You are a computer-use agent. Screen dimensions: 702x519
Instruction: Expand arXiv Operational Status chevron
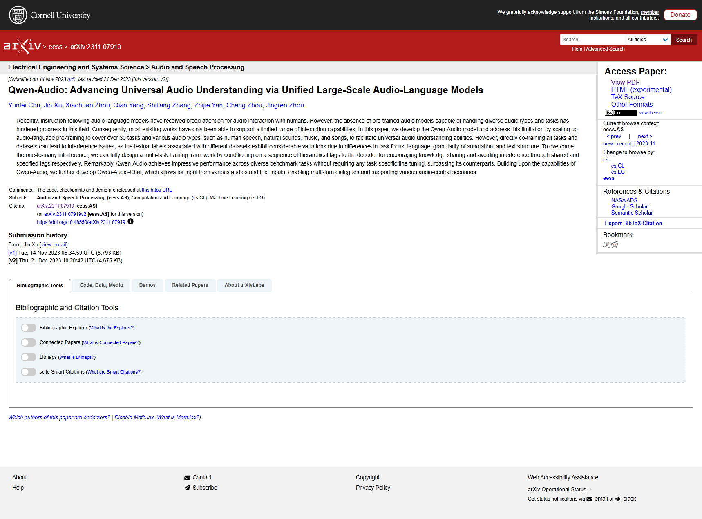click(x=590, y=490)
